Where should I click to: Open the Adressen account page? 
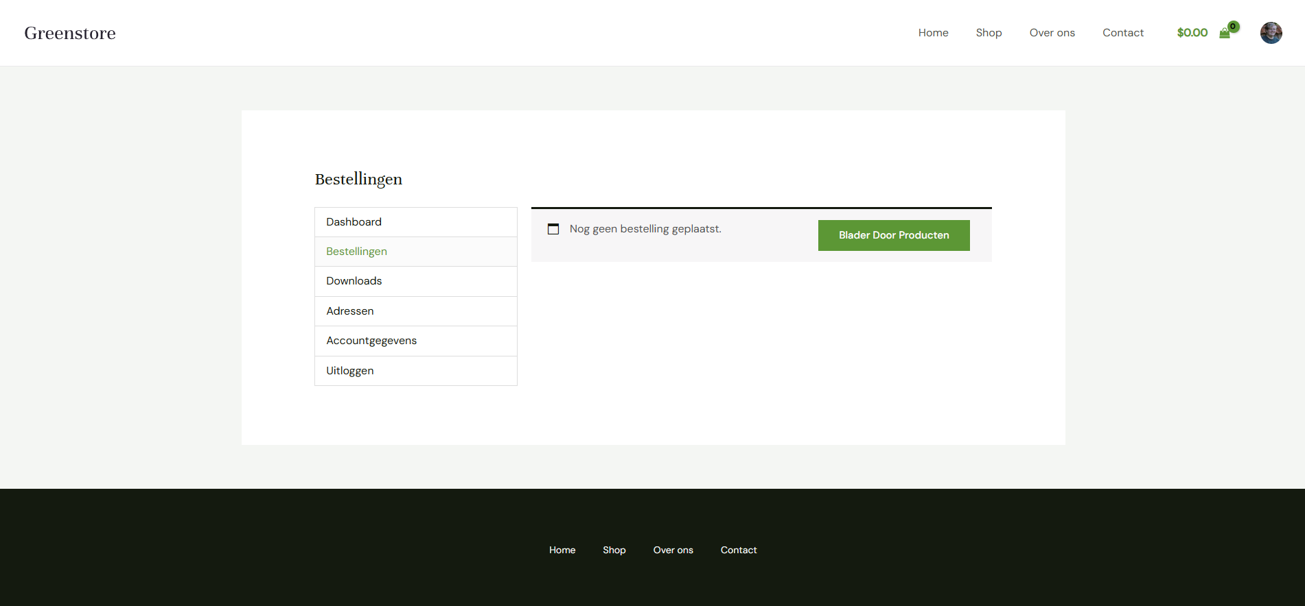[350, 311]
